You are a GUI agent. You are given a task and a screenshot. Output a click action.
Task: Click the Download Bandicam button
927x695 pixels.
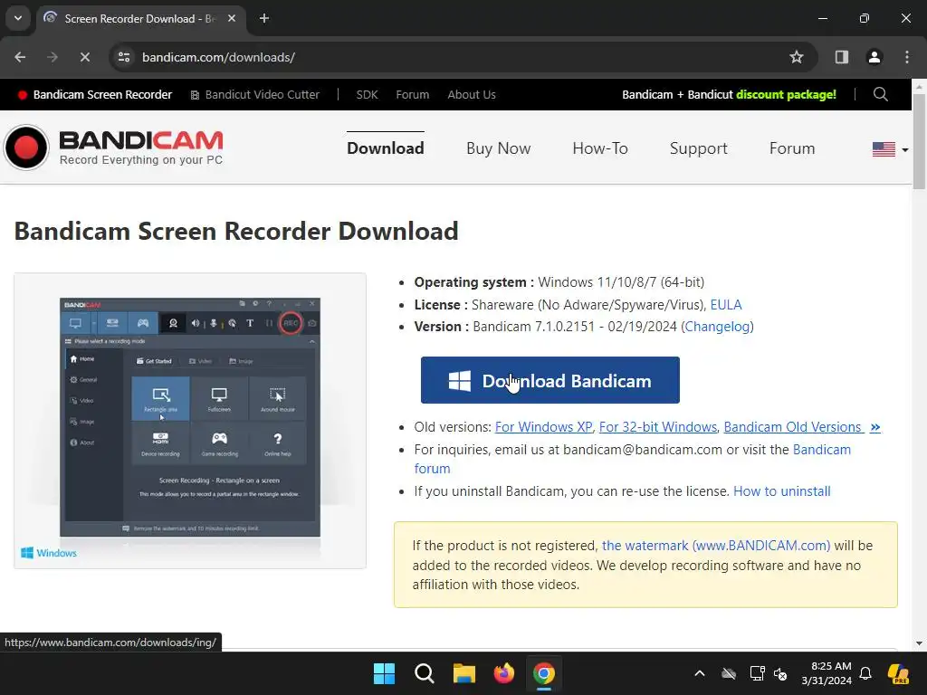point(550,380)
